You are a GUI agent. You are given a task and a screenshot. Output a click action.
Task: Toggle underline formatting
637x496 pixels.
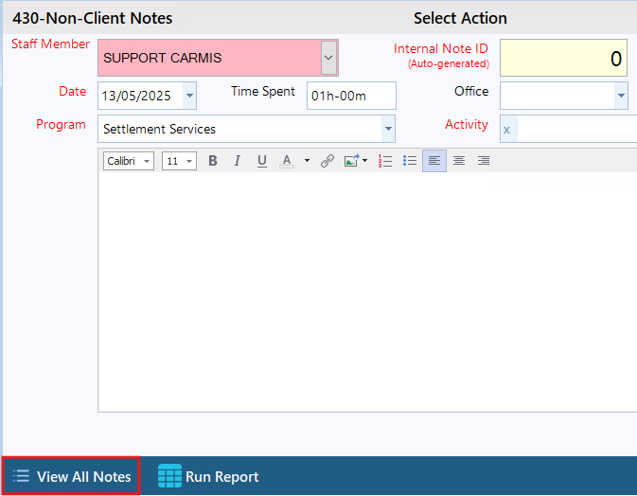pyautogui.click(x=262, y=161)
